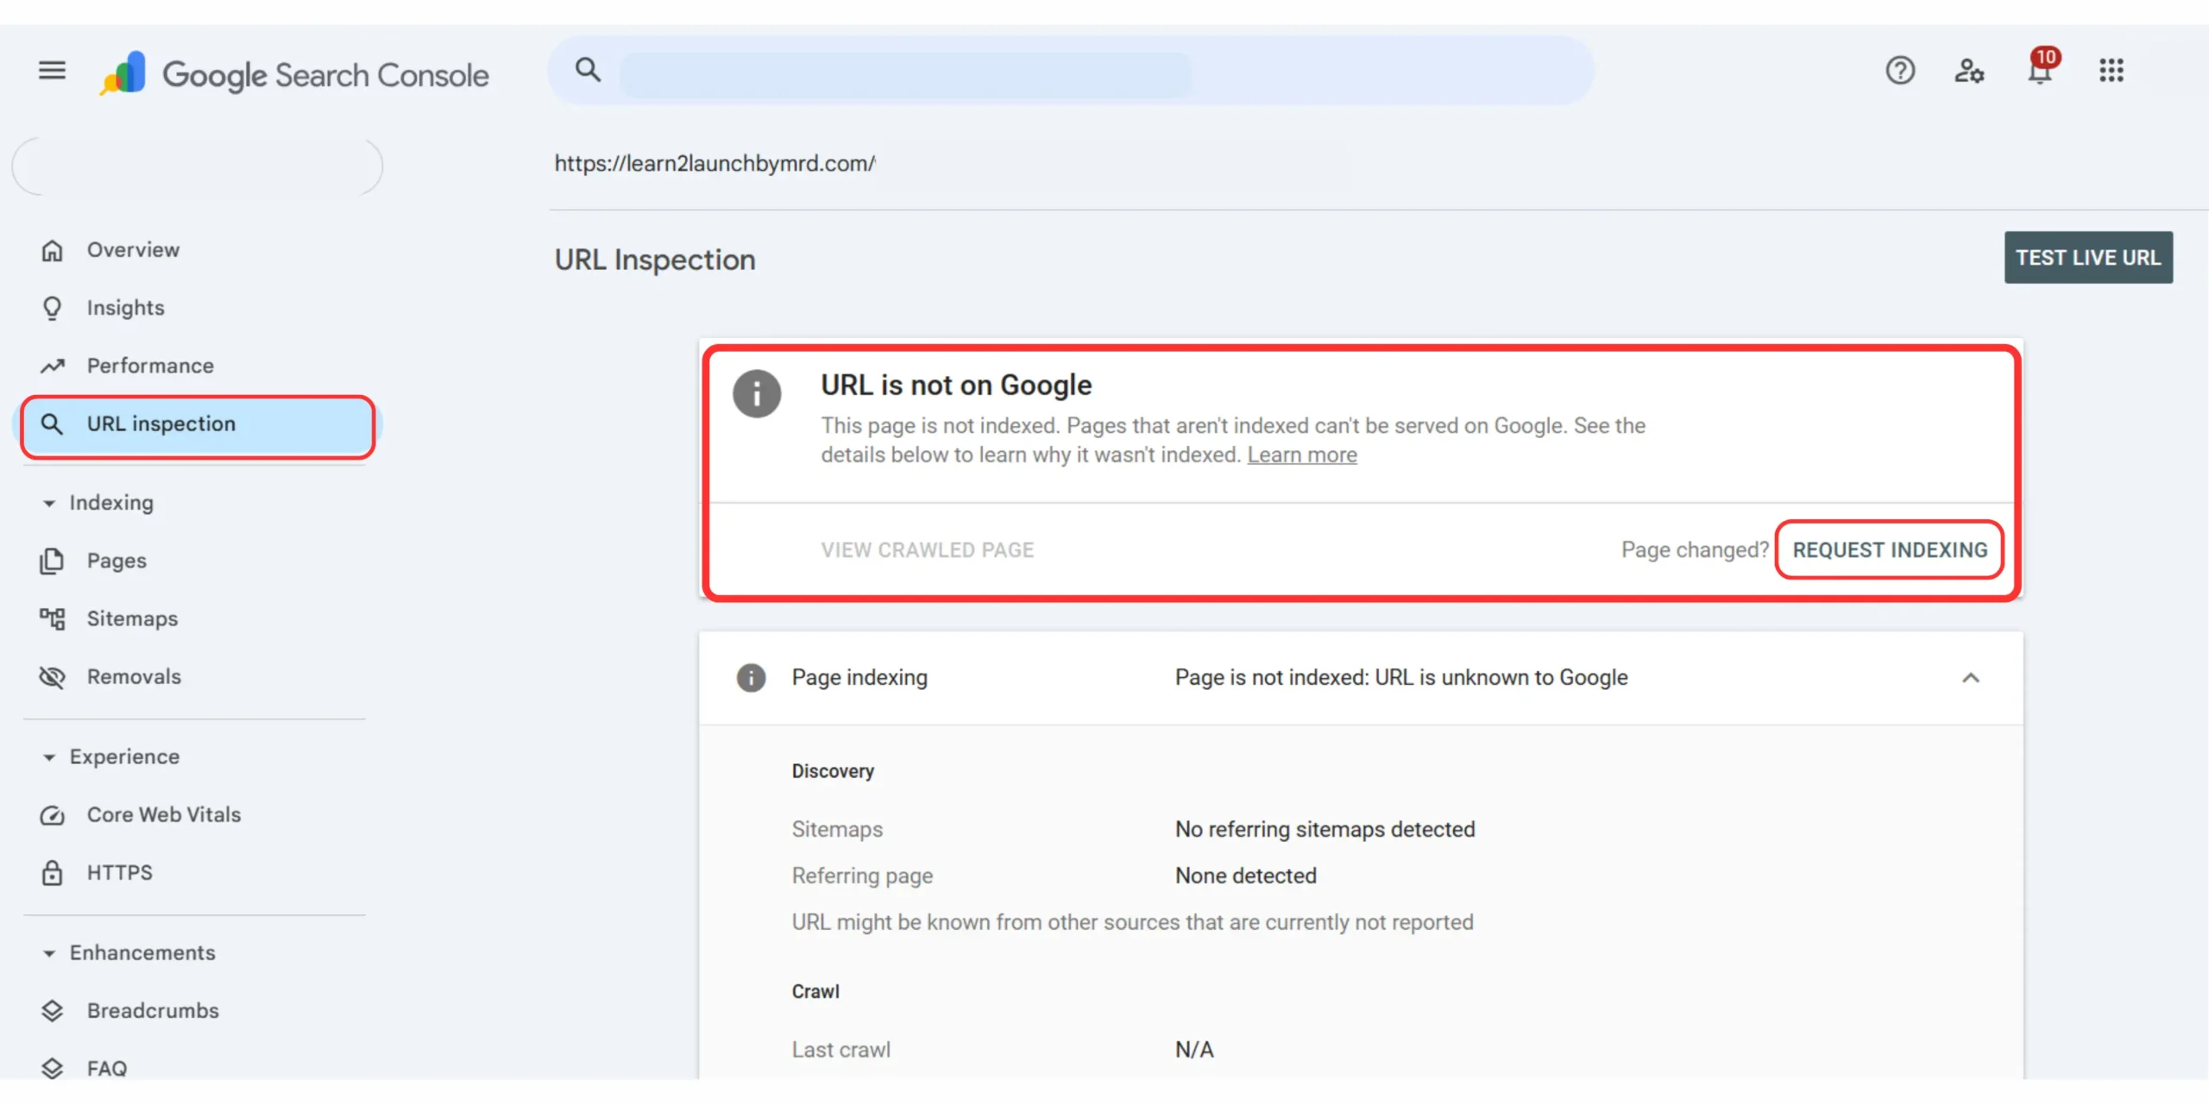2209x1104 pixels.
Task: Click VIEW CRAWLED PAGE
Action: pyautogui.click(x=927, y=550)
